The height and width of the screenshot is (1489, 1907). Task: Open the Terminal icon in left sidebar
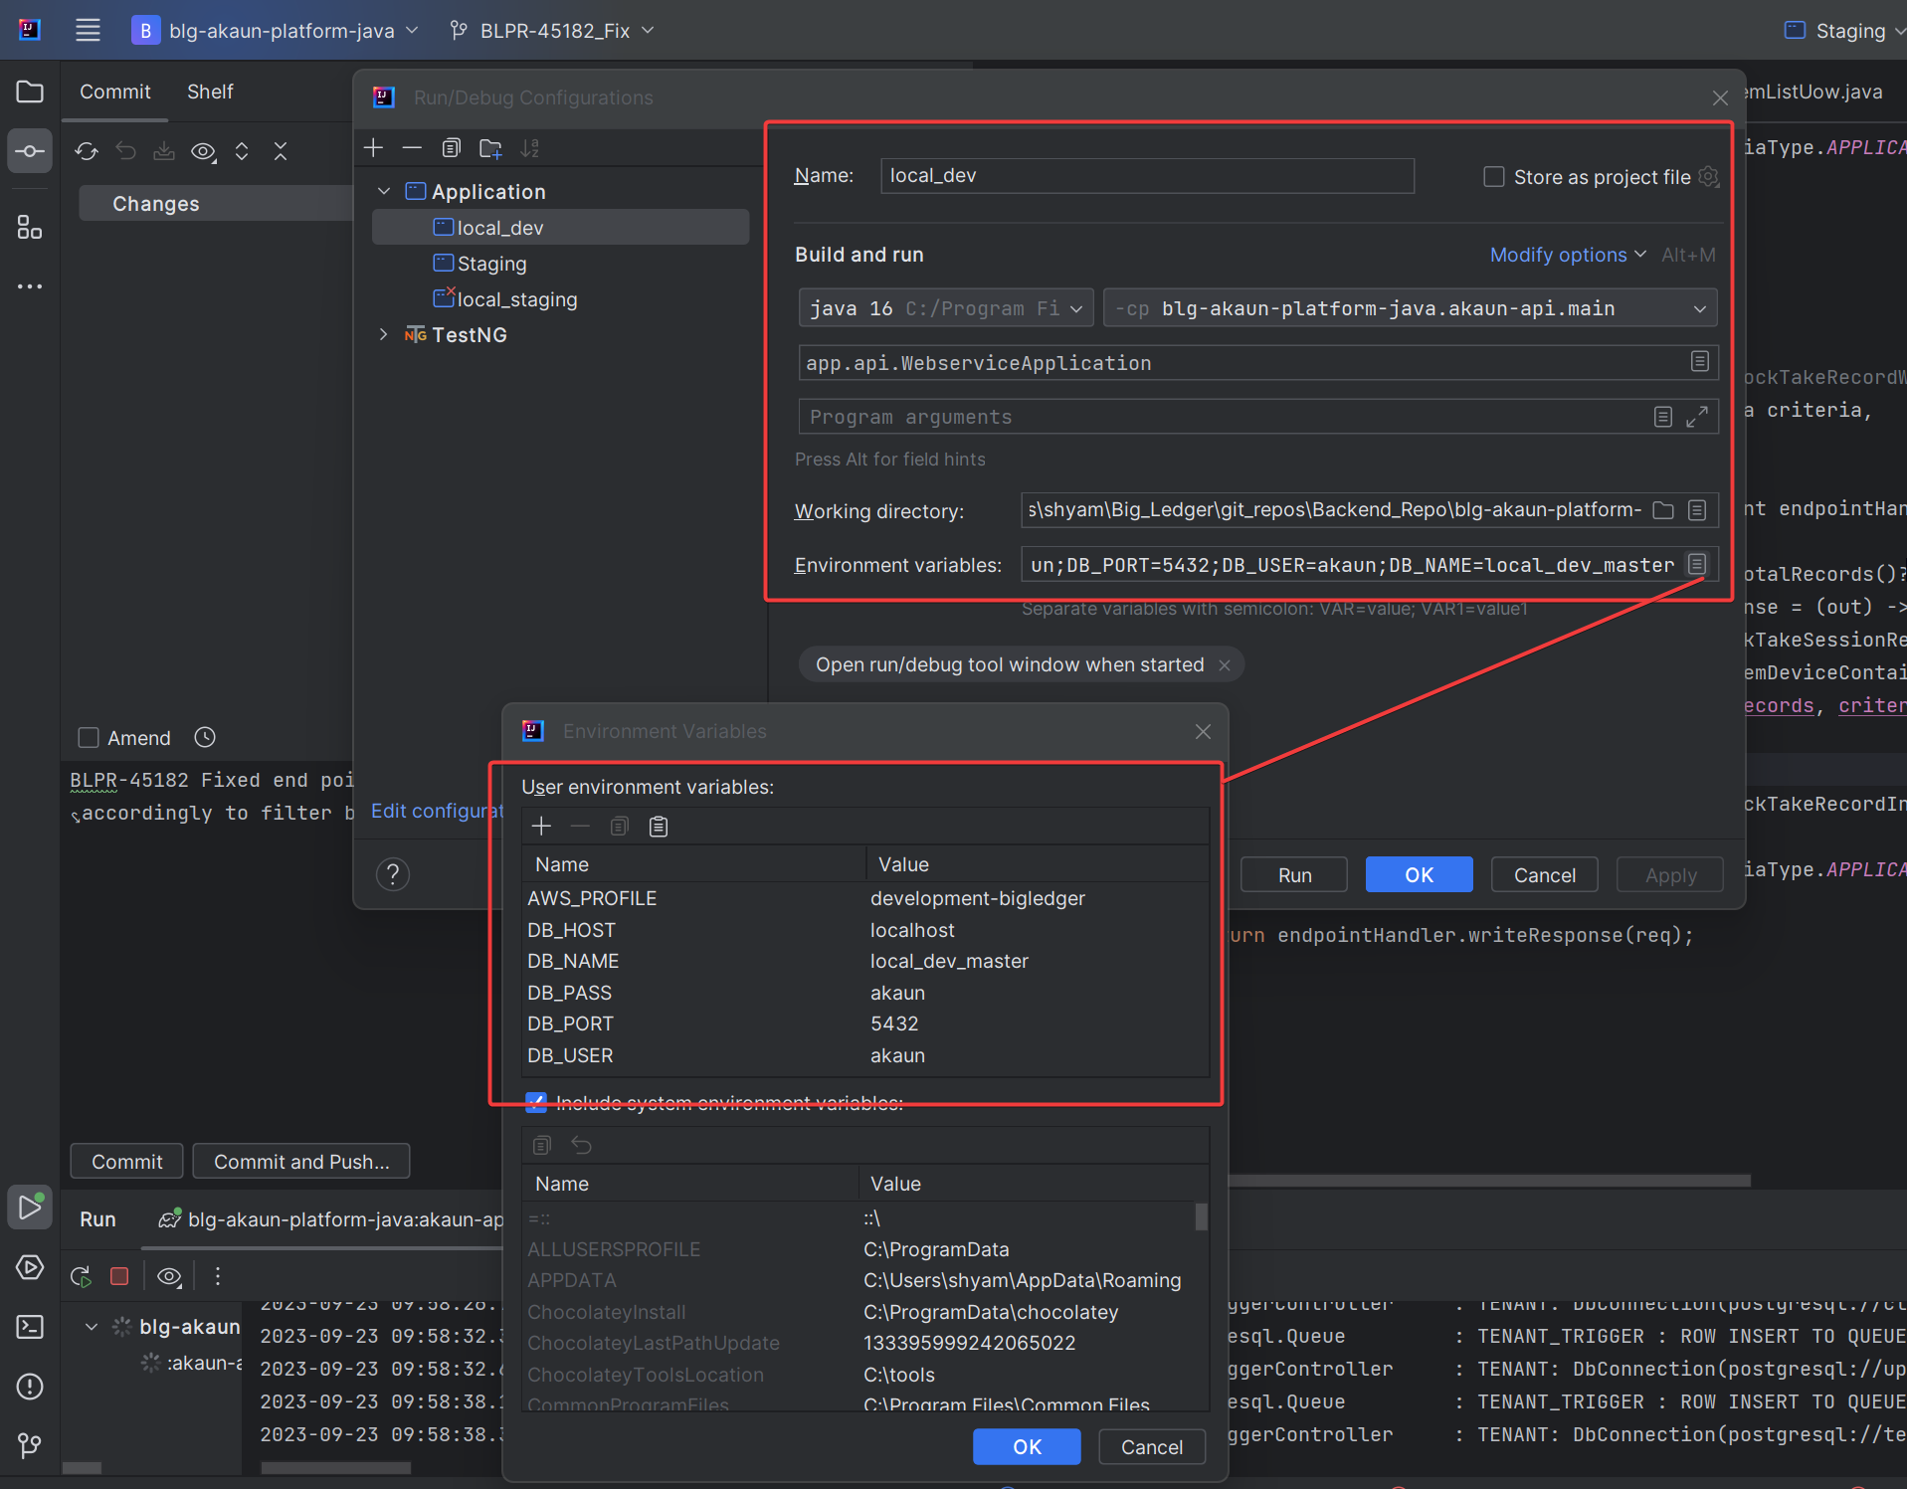point(30,1327)
